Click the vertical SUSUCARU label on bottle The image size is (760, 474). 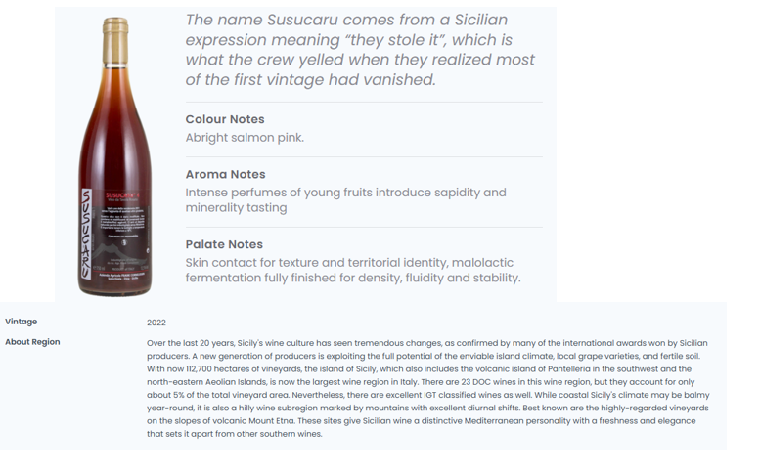point(86,234)
